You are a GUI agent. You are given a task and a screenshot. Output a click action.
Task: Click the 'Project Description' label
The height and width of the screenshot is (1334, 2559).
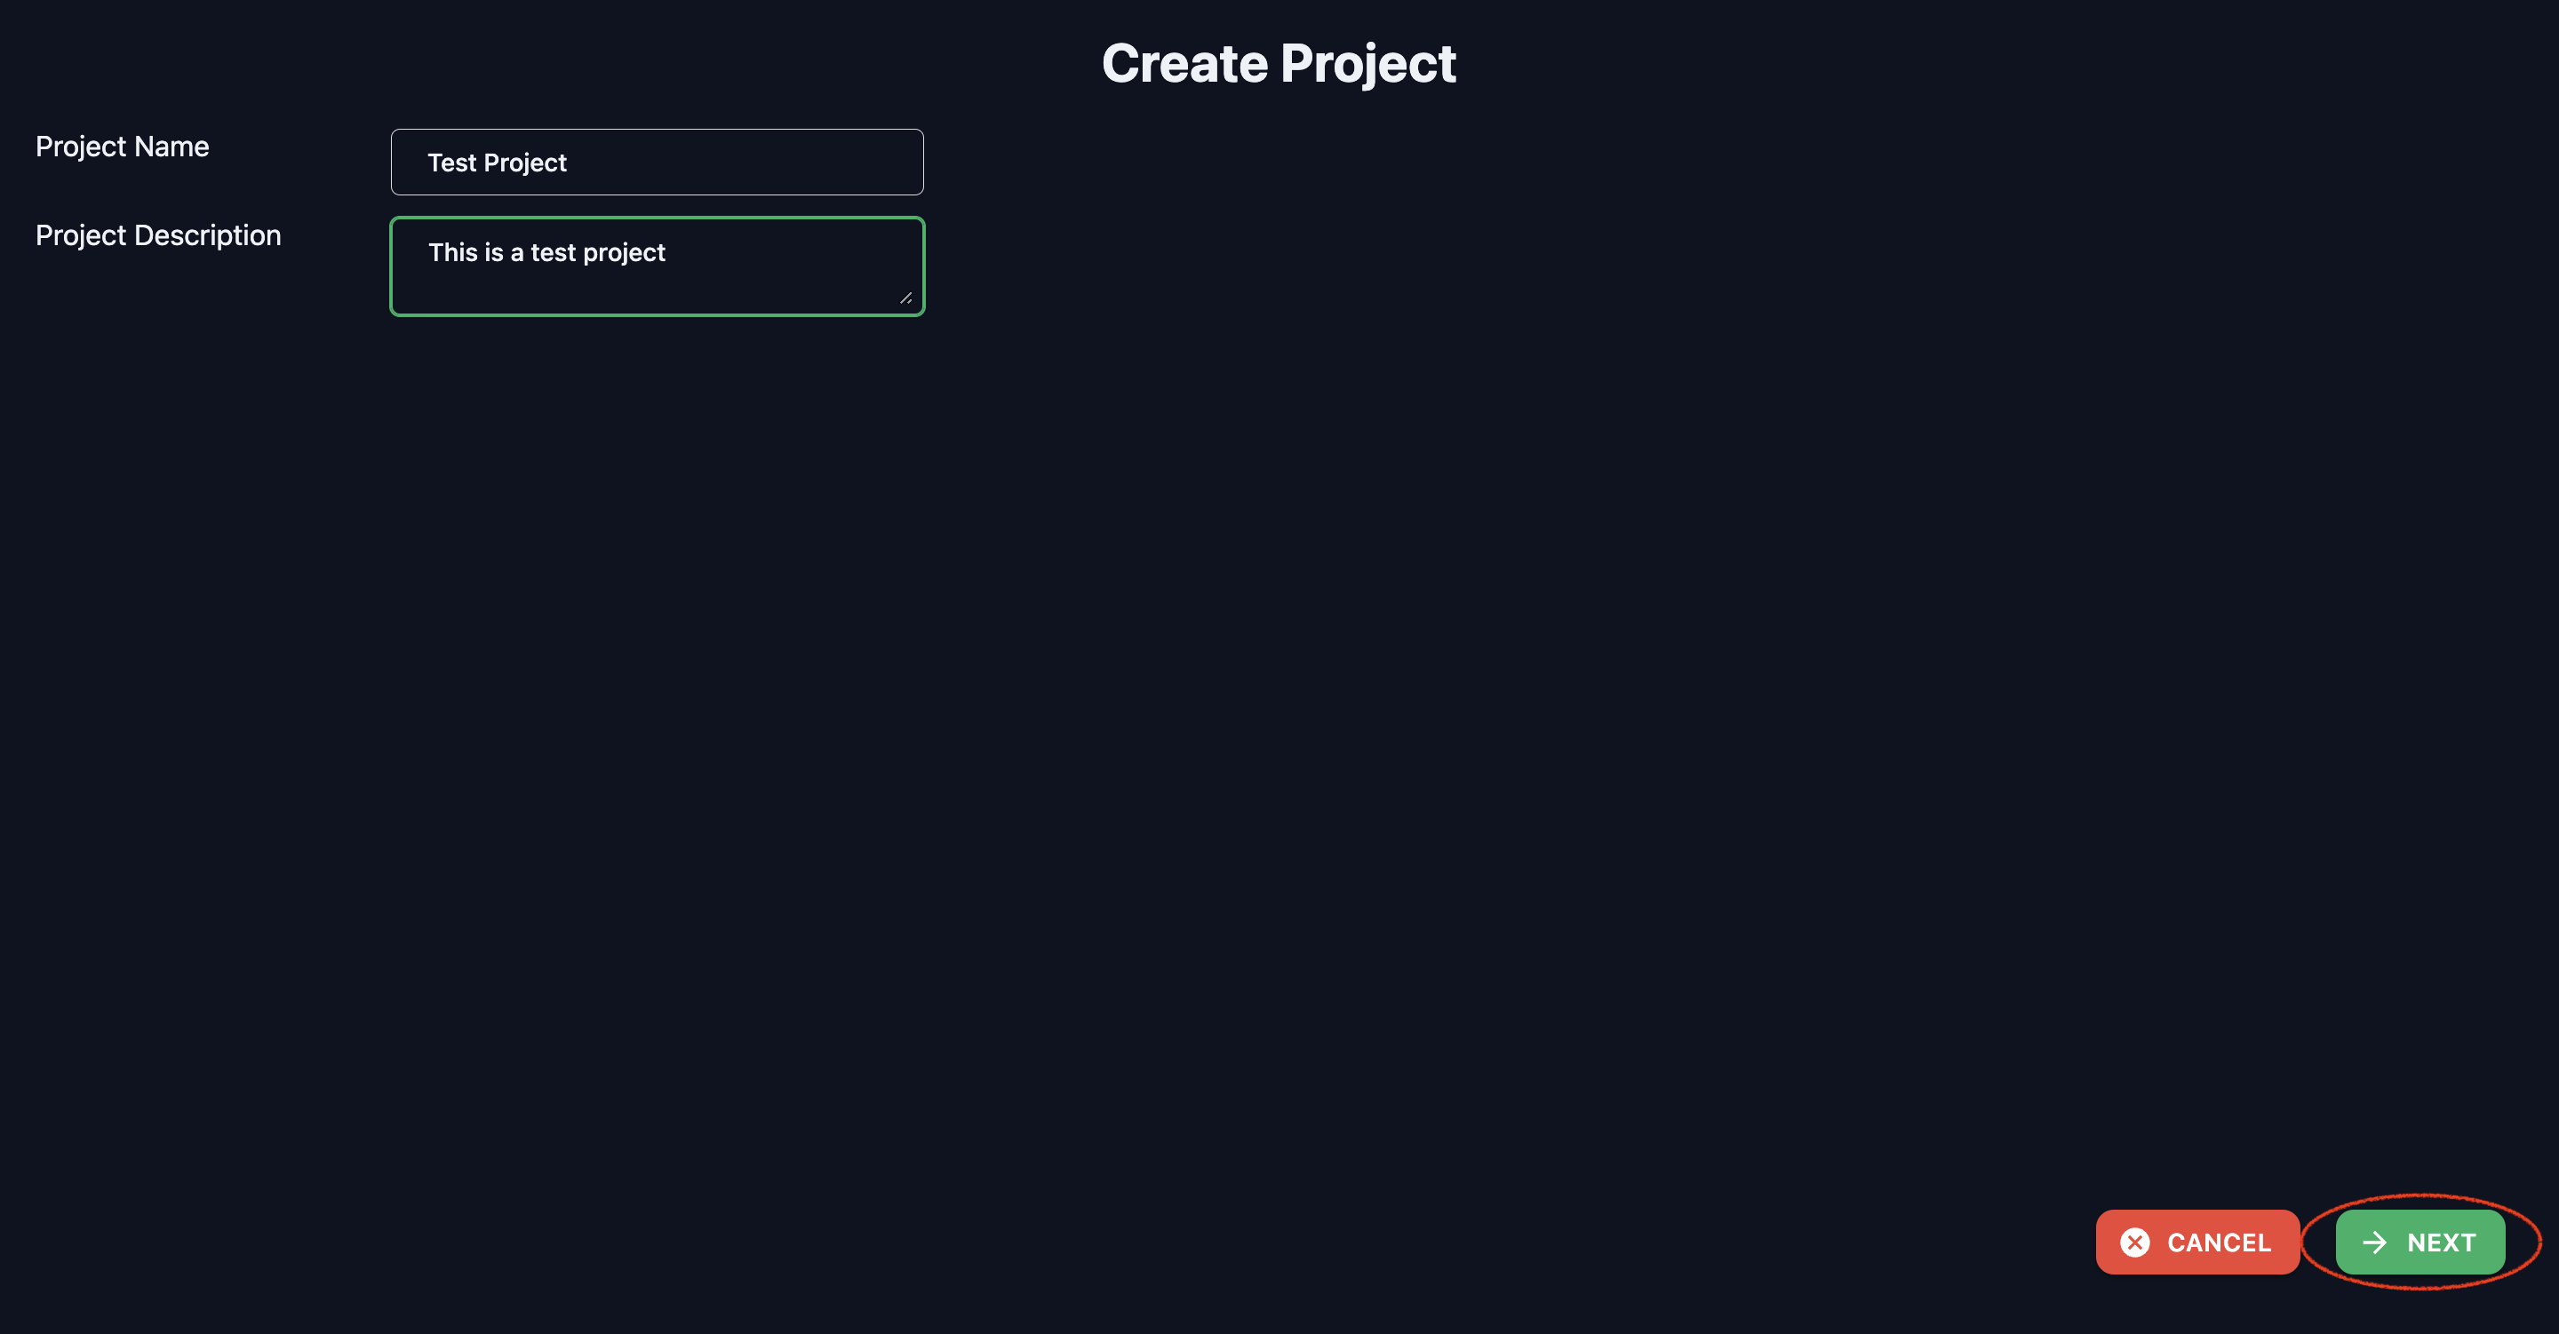(158, 235)
